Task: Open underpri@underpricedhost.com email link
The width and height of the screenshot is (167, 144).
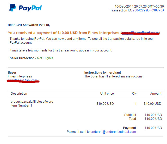Action: click(x=113, y=132)
